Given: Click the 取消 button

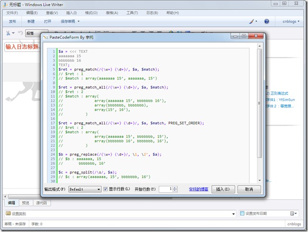Looking at the screenshot, I should pyautogui.click(x=248, y=189).
